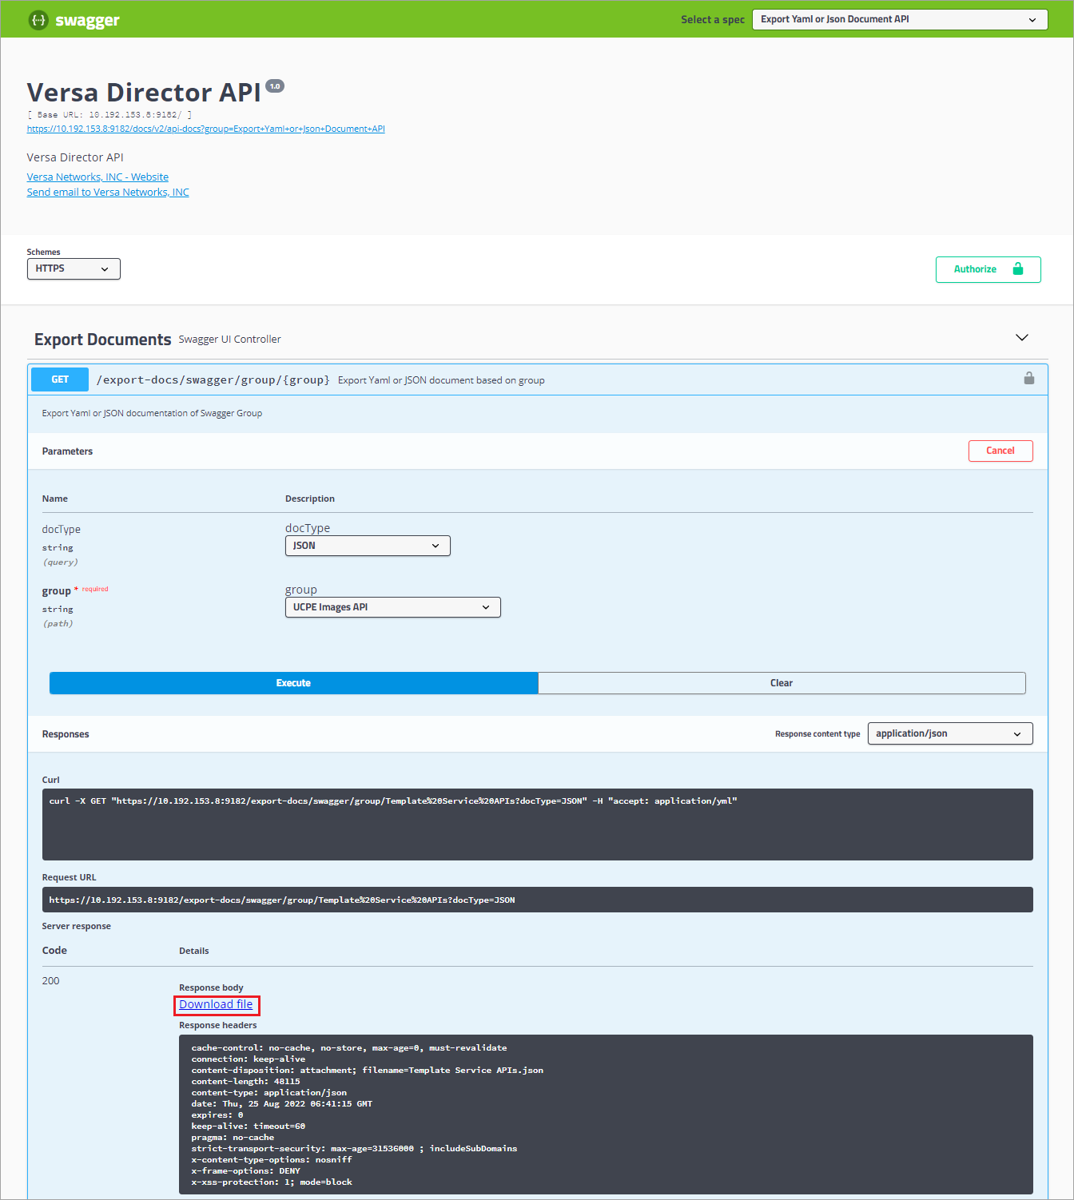Collapse the Export Documents section chevron
The width and height of the screenshot is (1074, 1200).
point(1021,338)
